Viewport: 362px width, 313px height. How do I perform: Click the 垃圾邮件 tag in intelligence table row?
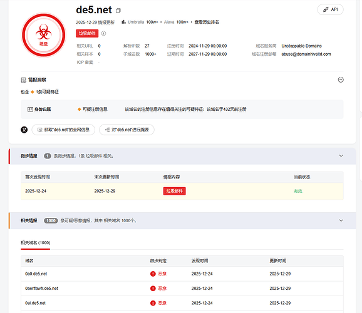pos(174,191)
